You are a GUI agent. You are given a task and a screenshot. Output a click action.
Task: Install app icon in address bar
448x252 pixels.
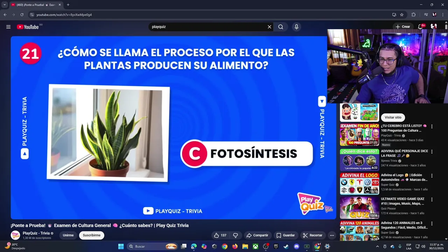click(394, 15)
